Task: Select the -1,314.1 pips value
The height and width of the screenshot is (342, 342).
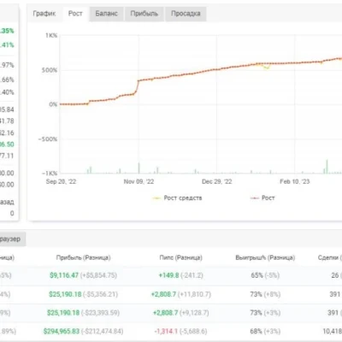Action: tap(166, 331)
